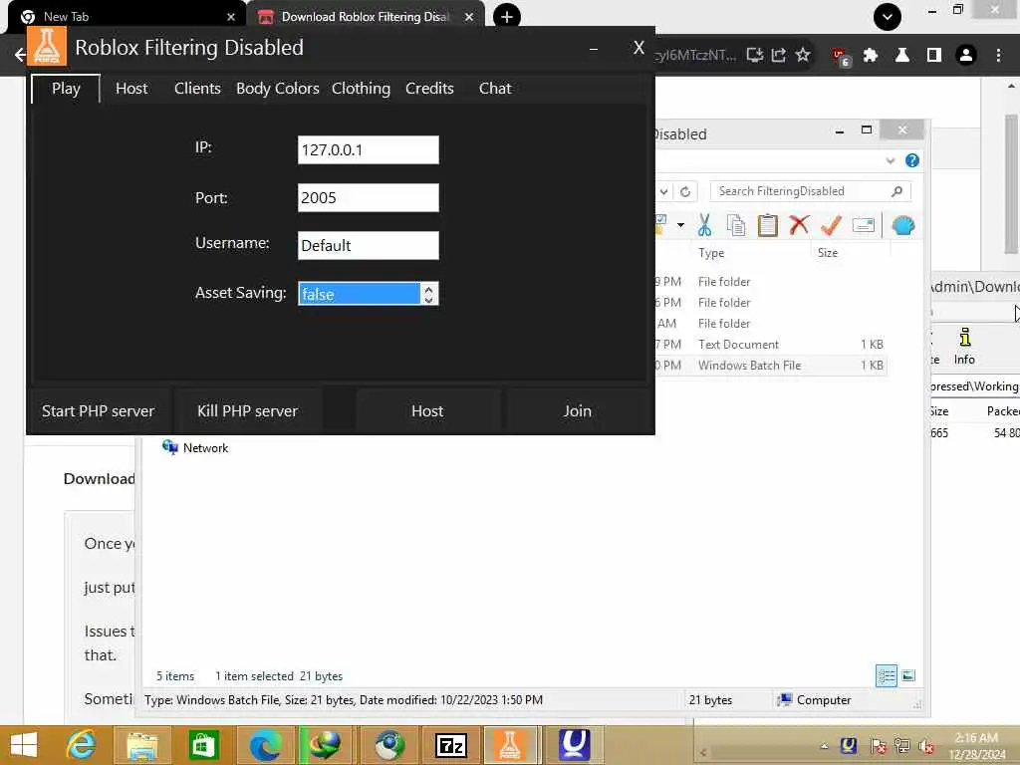Screen dimensions: 1020x765
Task: Show the Credits tab
Action: (x=429, y=89)
